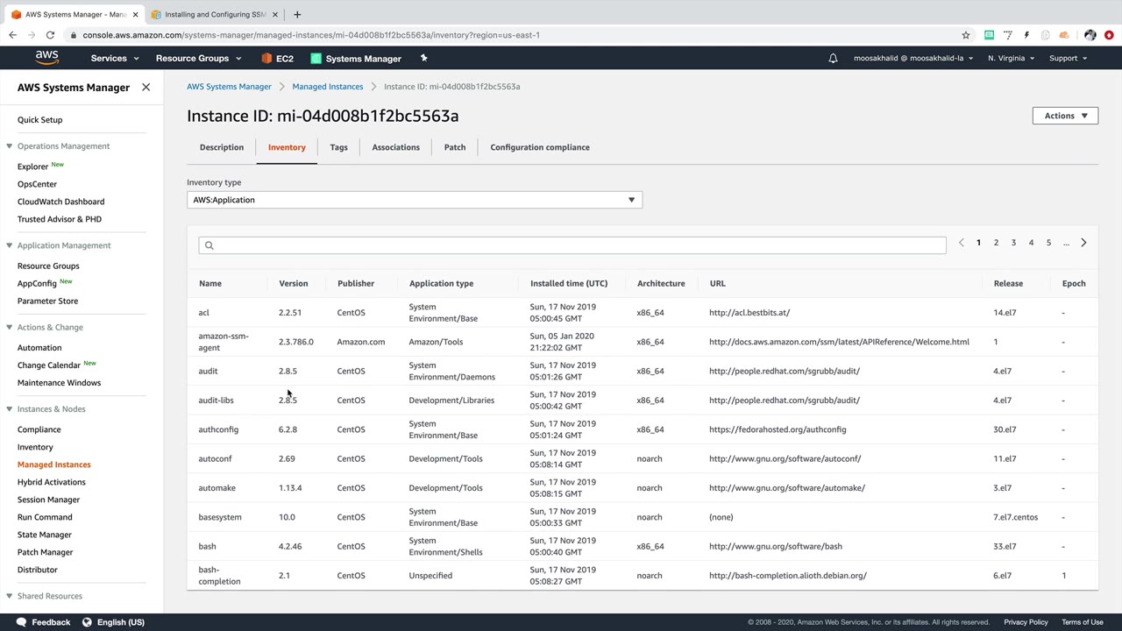Viewport: 1122px width, 631px height.
Task: Open the Support dropdown menu
Action: coord(1068,59)
